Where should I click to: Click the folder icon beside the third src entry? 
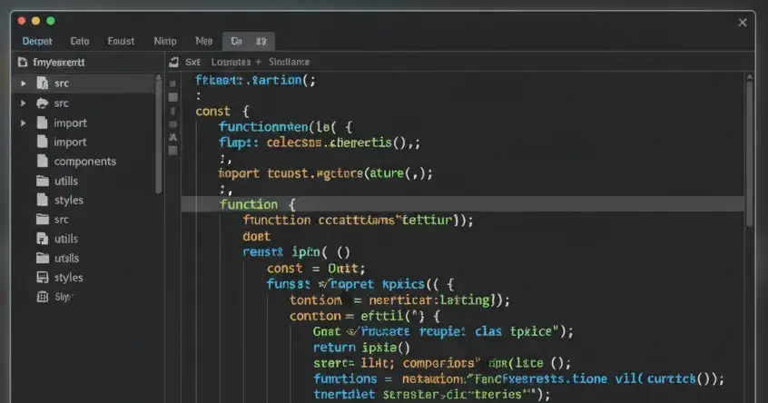(x=43, y=220)
